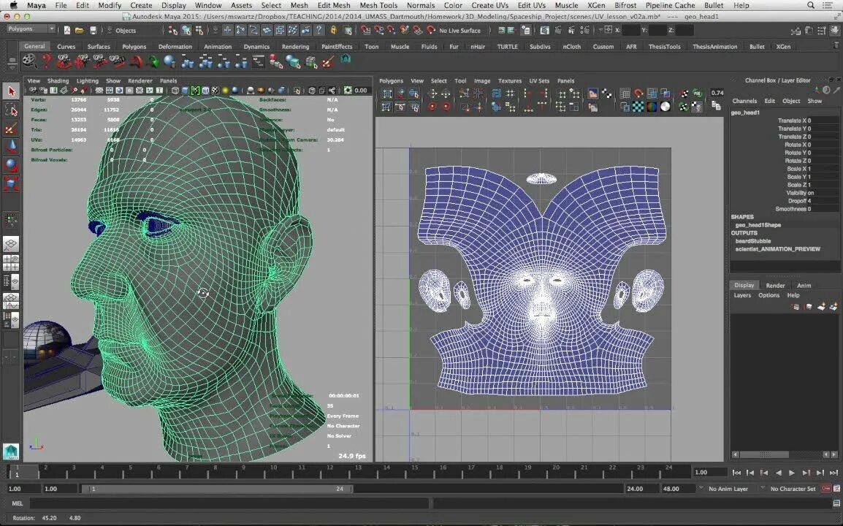Click the current time field showing 1.00
The width and height of the screenshot is (843, 526).
click(x=709, y=472)
